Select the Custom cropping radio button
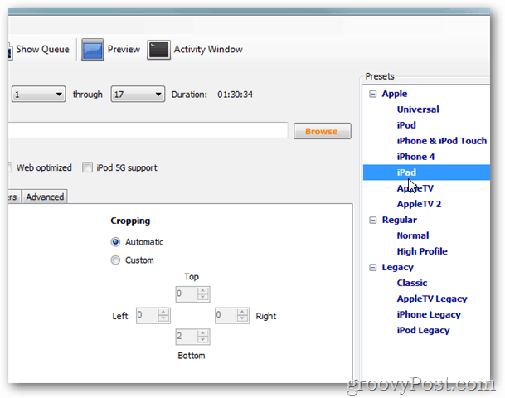The width and height of the screenshot is (505, 398). 115,260
